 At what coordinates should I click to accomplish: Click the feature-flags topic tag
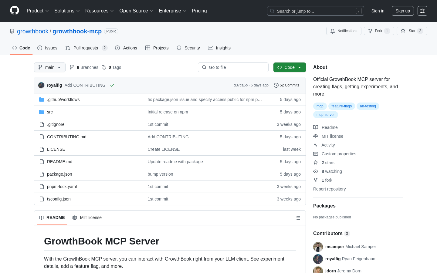click(x=342, y=106)
